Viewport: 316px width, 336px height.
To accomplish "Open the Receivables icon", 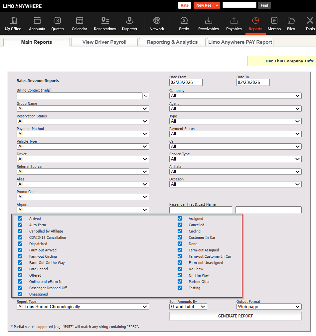I will pyautogui.click(x=208, y=24).
